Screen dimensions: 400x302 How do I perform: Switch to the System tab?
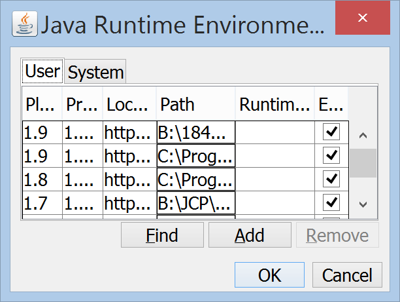pyautogui.click(x=95, y=73)
